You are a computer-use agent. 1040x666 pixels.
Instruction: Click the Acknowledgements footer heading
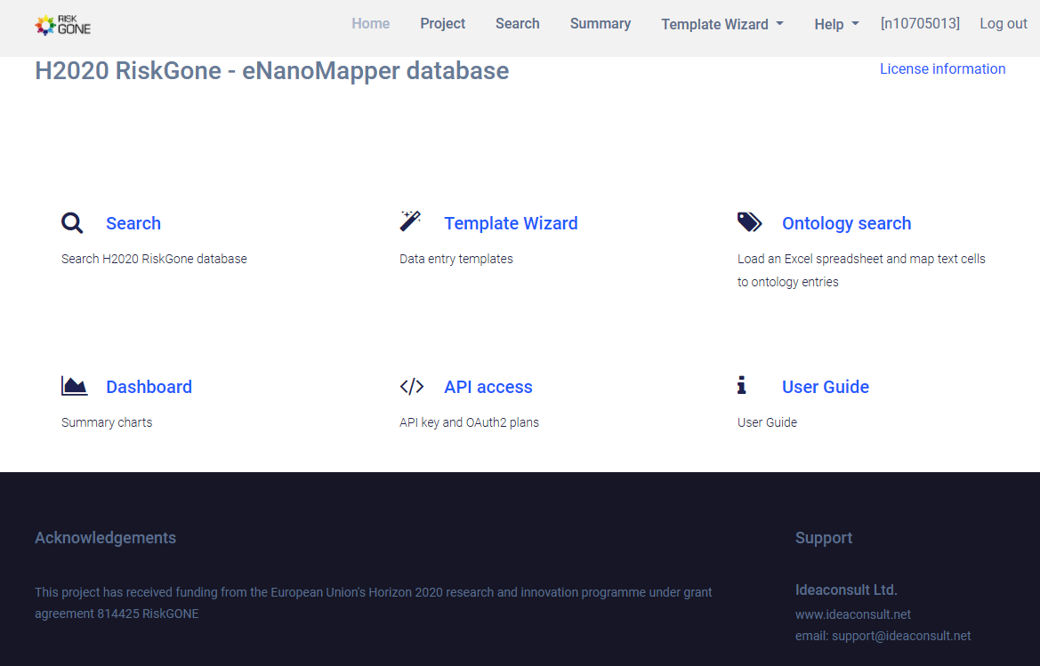point(106,538)
